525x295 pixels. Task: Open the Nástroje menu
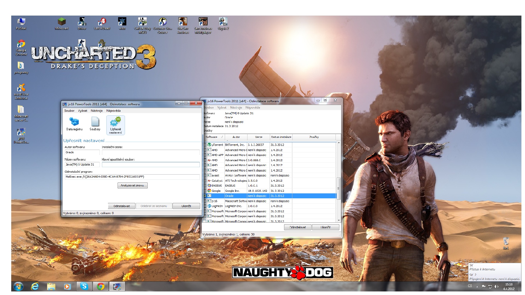pyautogui.click(x=97, y=111)
